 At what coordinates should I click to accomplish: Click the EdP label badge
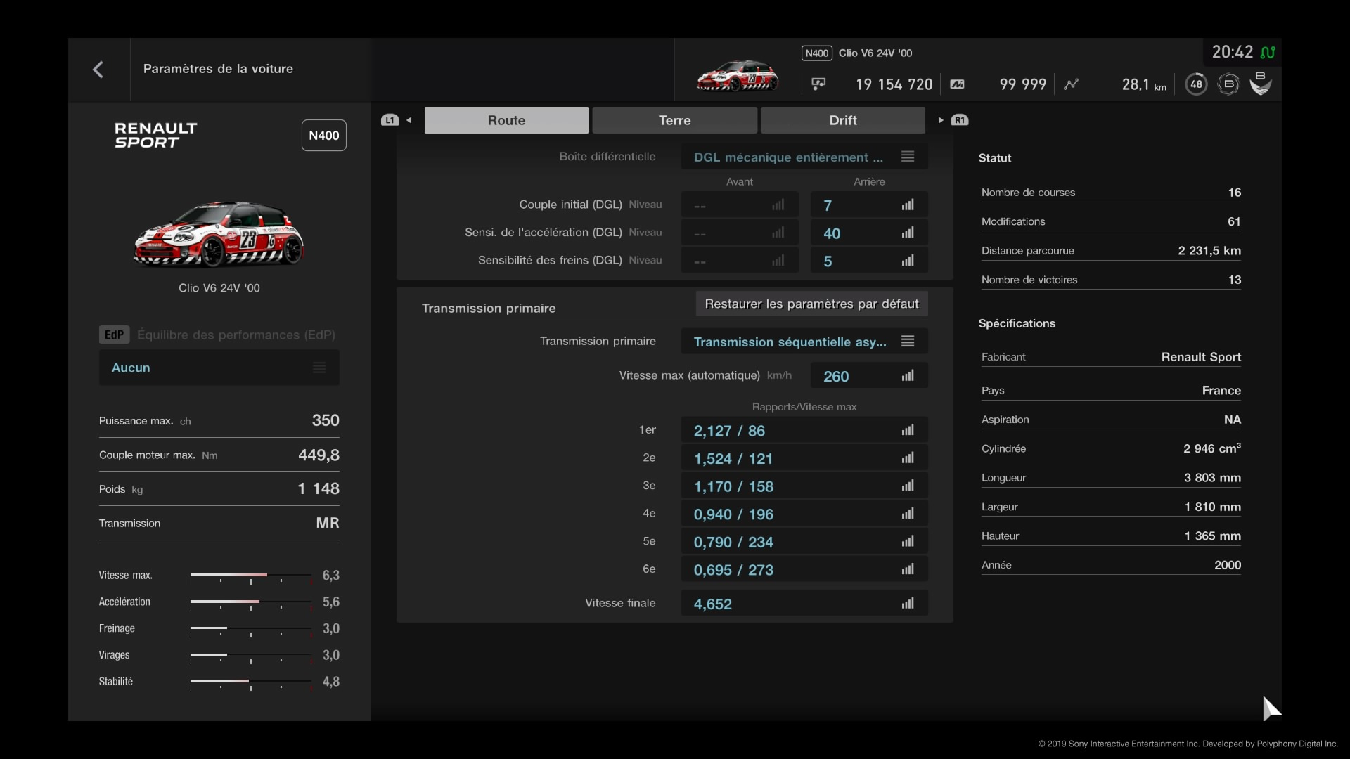click(114, 335)
